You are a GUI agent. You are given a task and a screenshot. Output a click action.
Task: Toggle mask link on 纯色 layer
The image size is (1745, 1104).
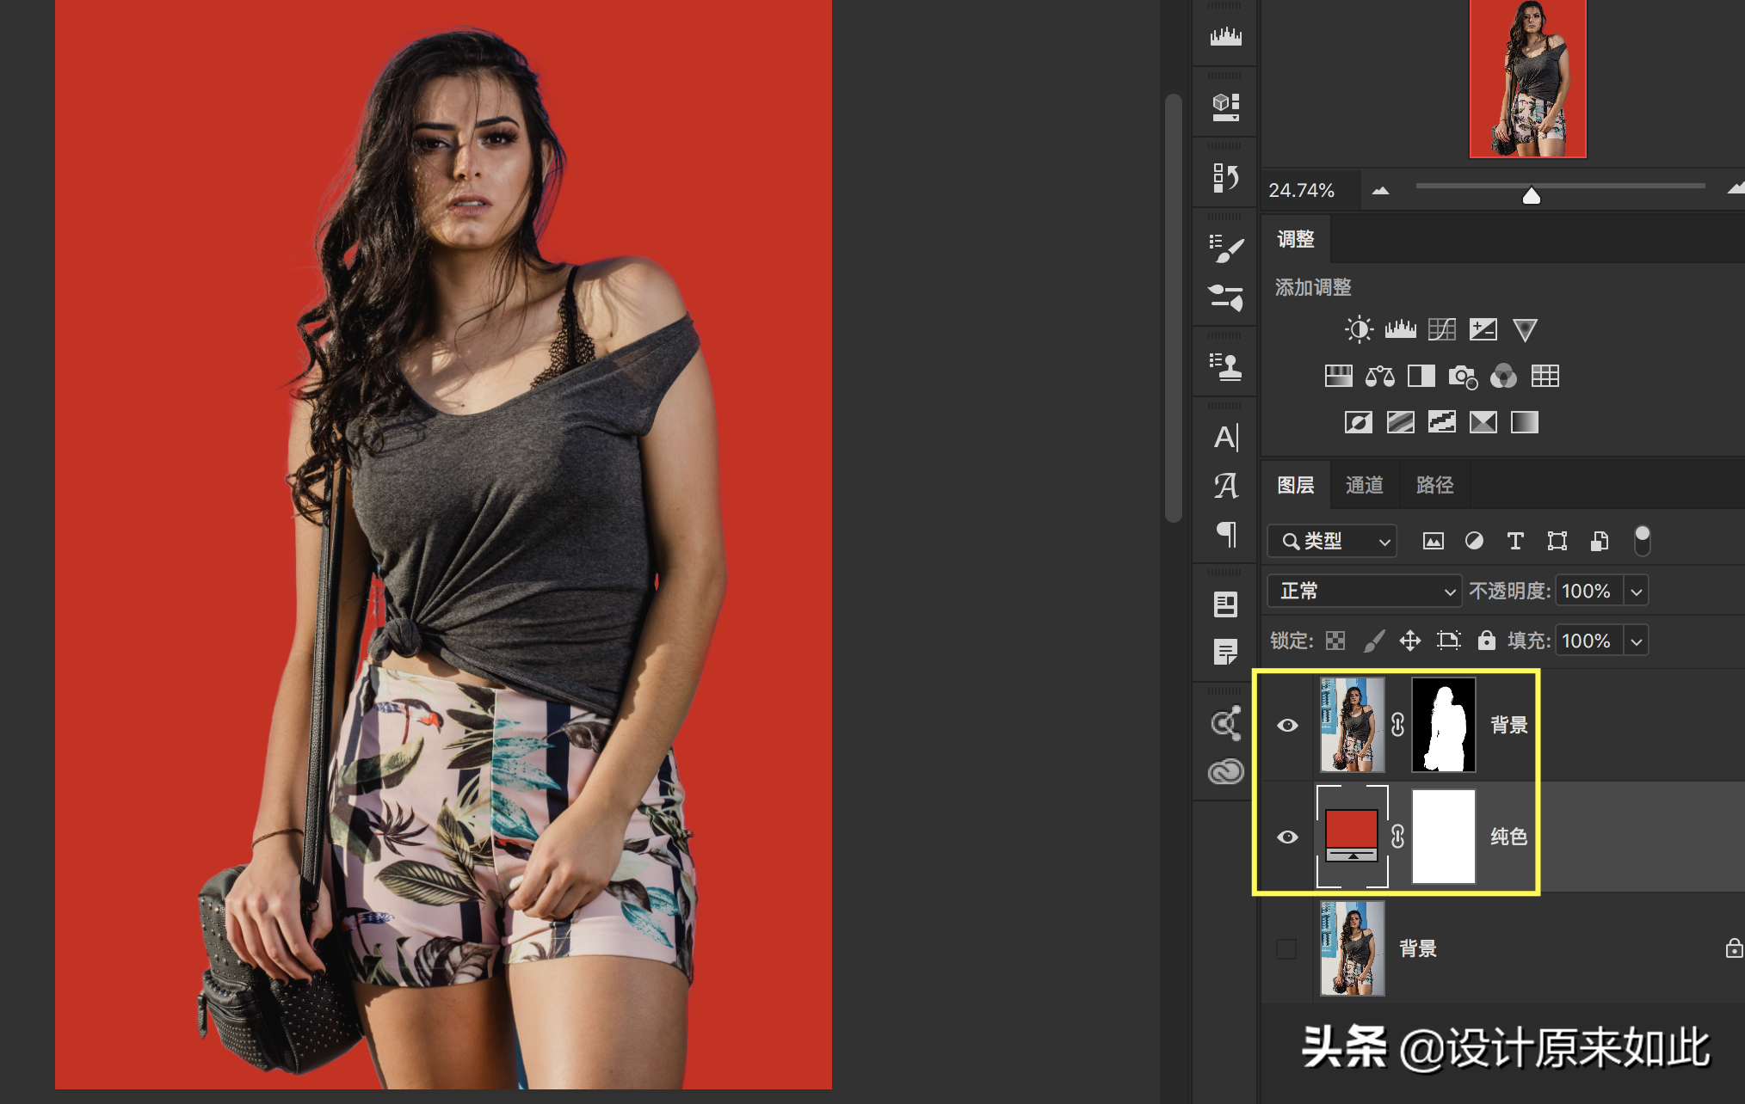coord(1397,837)
